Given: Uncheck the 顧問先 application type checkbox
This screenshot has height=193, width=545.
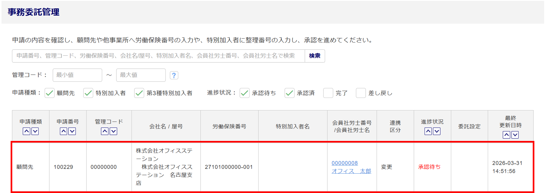Looking at the screenshot, I should [50, 93].
